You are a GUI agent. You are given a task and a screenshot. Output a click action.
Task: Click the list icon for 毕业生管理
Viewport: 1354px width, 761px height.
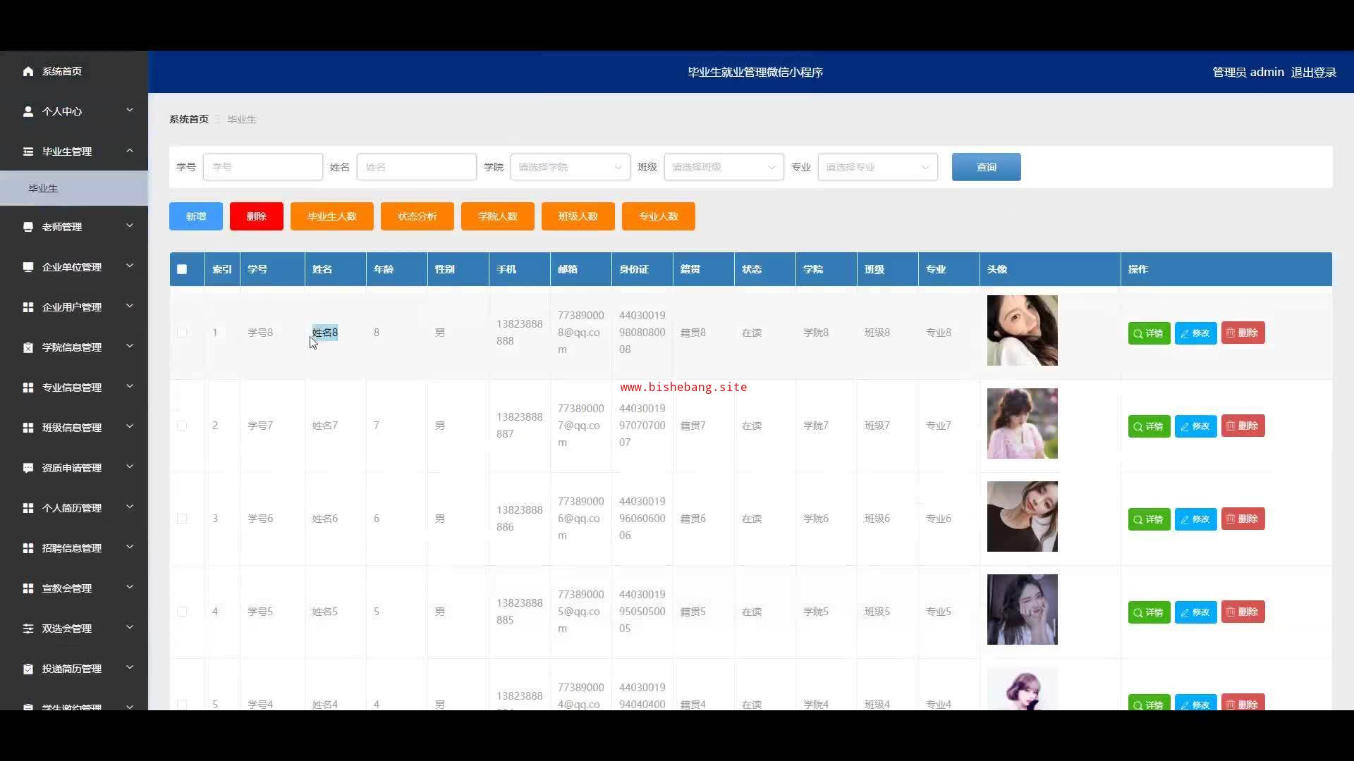(28, 151)
